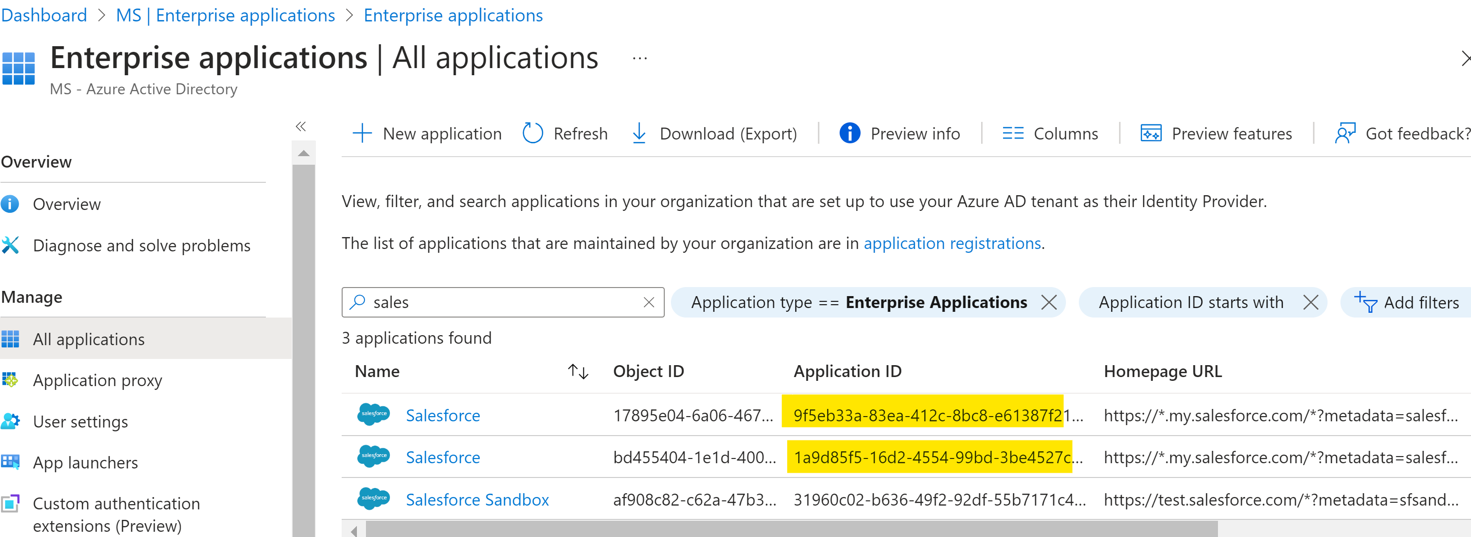The height and width of the screenshot is (537, 1471).
Task: Open Application proxy menu item
Action: pos(98,380)
